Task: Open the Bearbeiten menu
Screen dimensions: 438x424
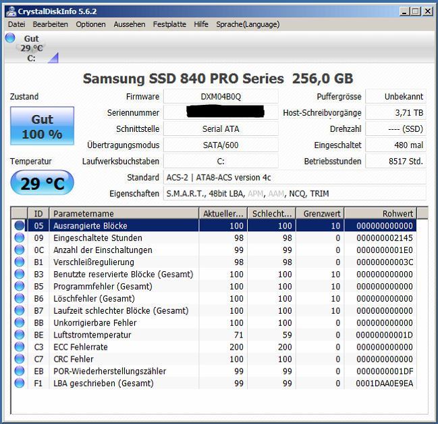Action: click(x=51, y=24)
